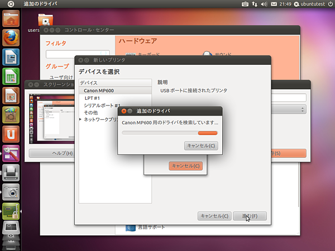Screen dimensions: 335x251
Task: Open 言語サポート in Control Center
Action: [x=145, y=227]
